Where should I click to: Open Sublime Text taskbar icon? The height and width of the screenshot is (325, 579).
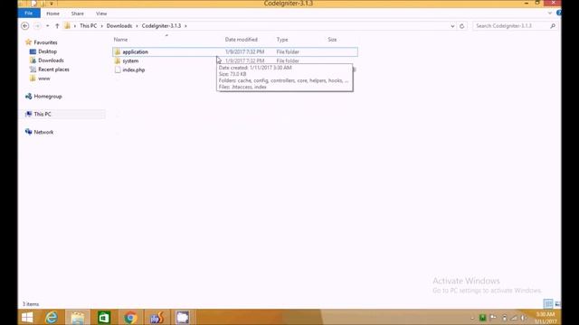click(x=157, y=317)
